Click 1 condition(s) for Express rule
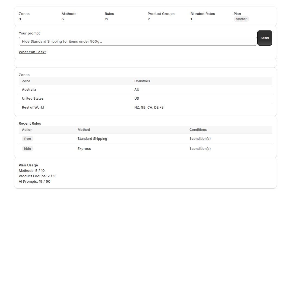 200,149
